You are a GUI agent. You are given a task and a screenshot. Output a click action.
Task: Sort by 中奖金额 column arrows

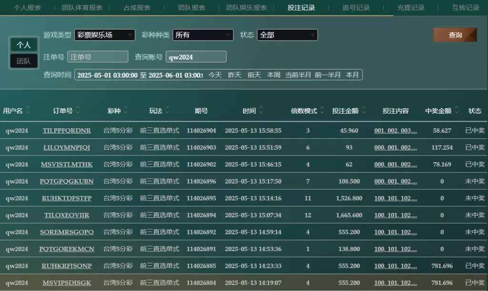point(457,110)
